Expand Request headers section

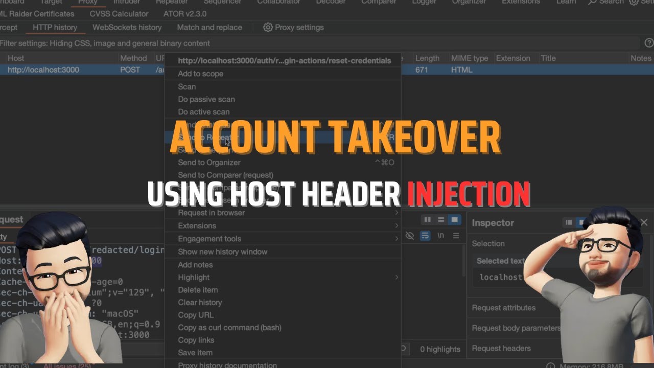point(501,349)
